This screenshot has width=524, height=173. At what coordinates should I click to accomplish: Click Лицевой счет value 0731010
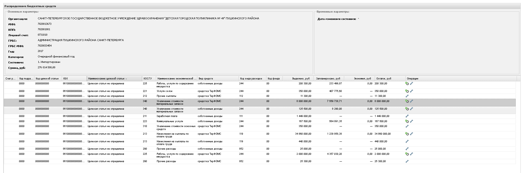pos(43,35)
